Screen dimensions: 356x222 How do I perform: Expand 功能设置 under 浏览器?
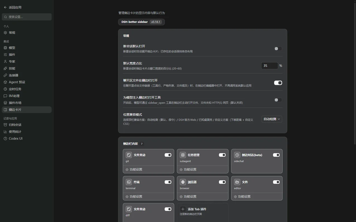[x=202, y=196]
